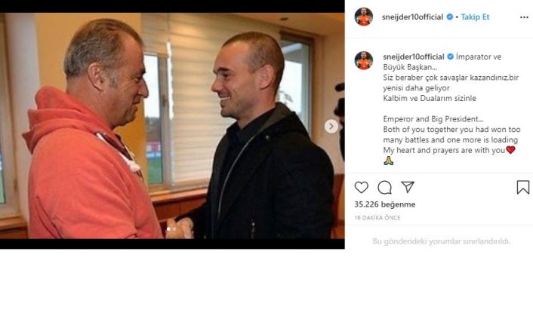Screen dimensions: 533x325
Task: Open the three-dot more options menu
Action: [524, 17]
